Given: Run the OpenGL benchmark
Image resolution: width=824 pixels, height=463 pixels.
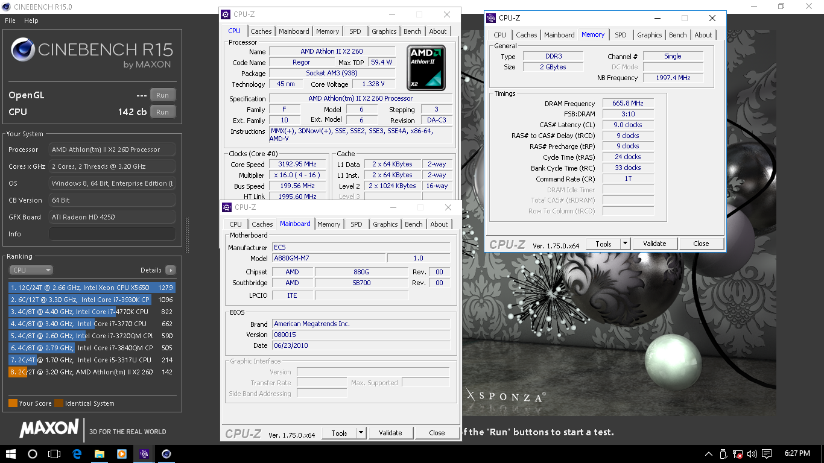Looking at the screenshot, I should pyautogui.click(x=163, y=95).
